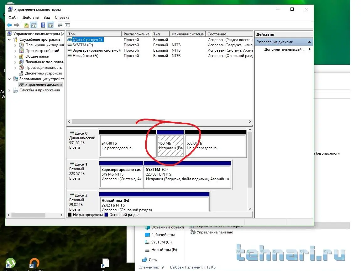Open Новый том (F:) in the Explorer sidebar
Image resolution: width=361 pixels, height=271 pixels.
coord(161,250)
